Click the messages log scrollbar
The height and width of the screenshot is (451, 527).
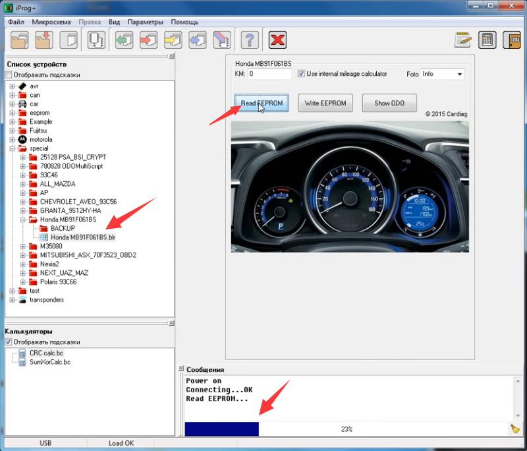click(x=518, y=398)
